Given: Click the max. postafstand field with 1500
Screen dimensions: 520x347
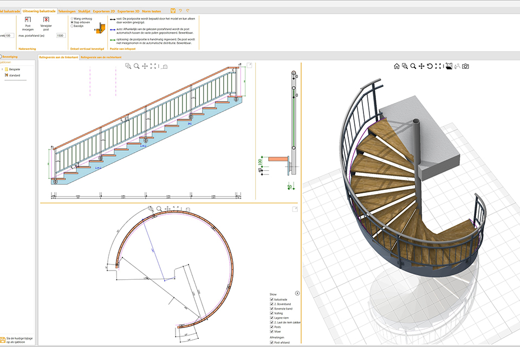Looking at the screenshot, I should pos(61,36).
